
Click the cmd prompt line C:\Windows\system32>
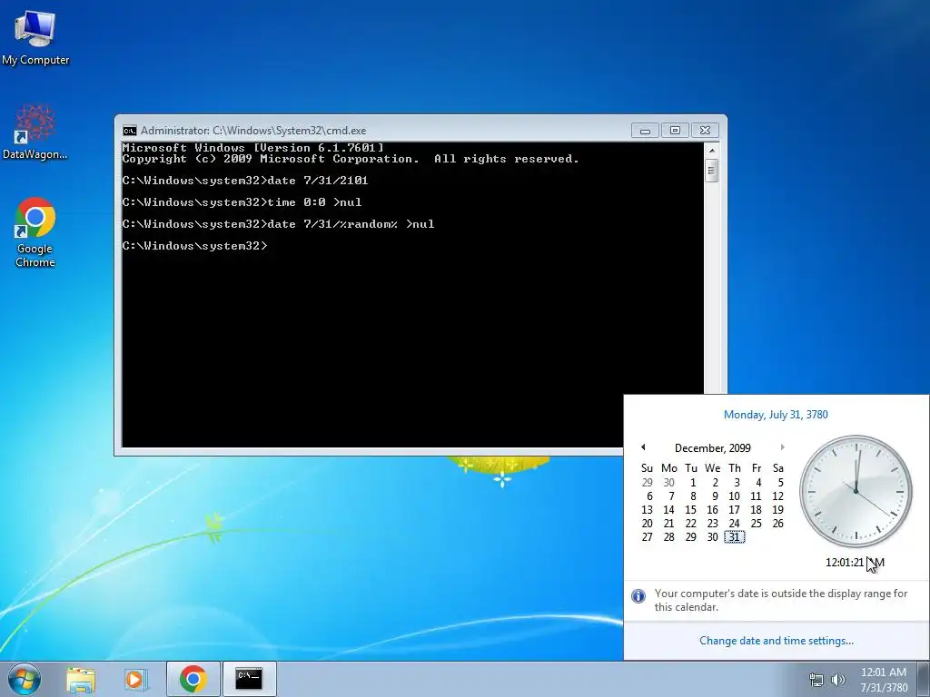(194, 246)
